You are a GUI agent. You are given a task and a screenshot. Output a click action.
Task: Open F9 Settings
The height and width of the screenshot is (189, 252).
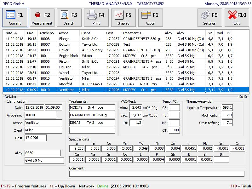209,18
